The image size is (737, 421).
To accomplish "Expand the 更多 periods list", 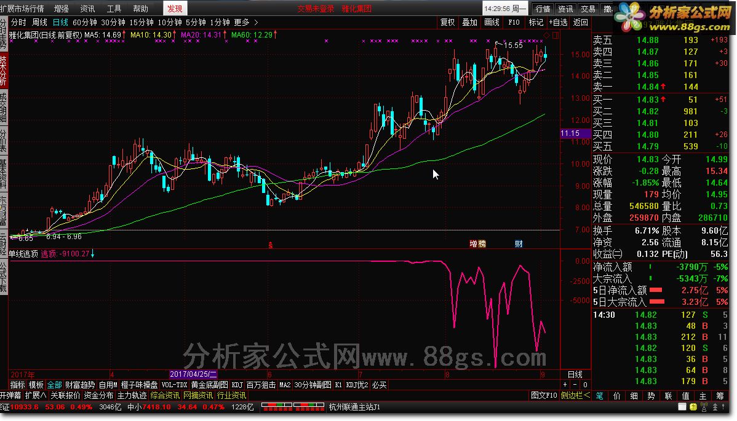I will tap(246, 22).
